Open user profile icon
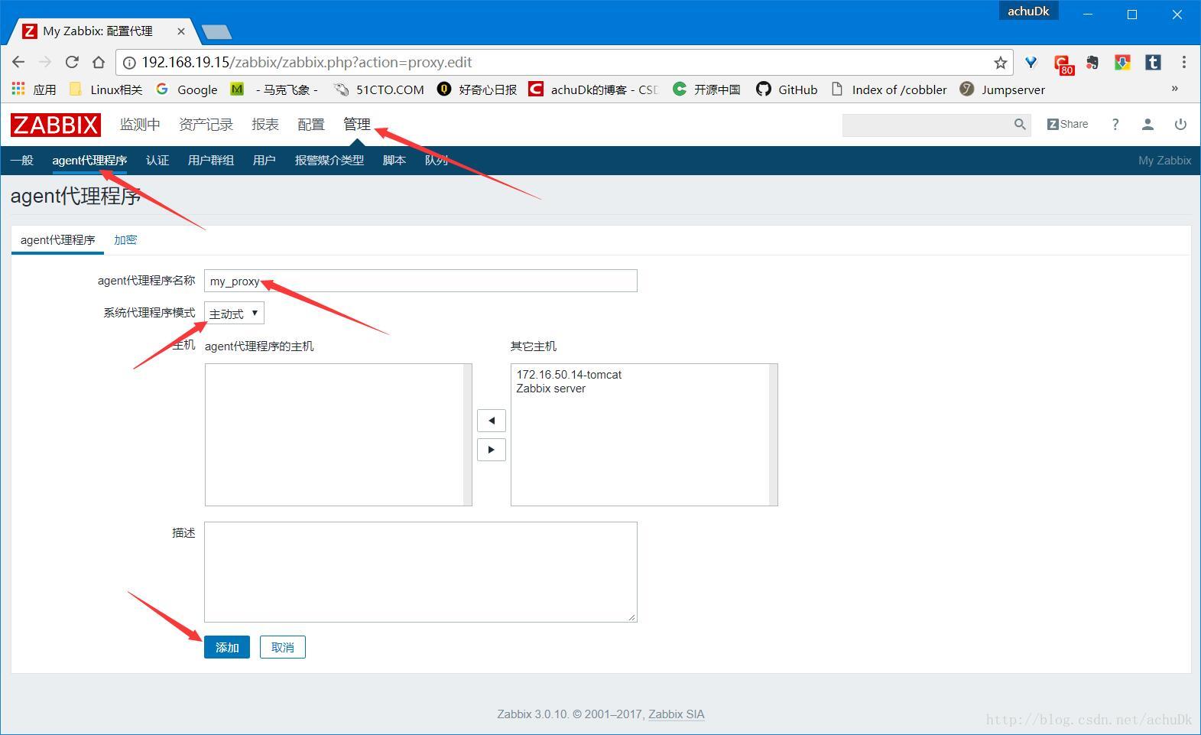The height and width of the screenshot is (735, 1201). tap(1147, 124)
